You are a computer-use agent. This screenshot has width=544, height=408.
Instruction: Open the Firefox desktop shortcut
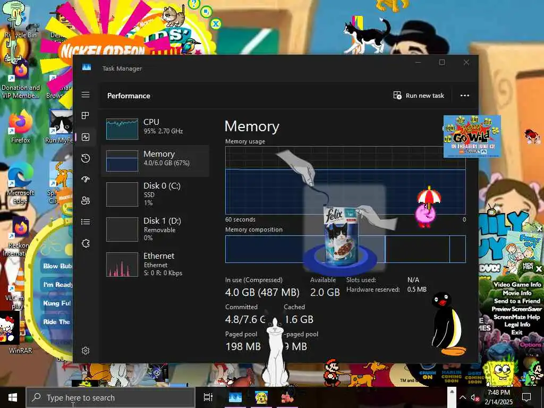[20, 127]
